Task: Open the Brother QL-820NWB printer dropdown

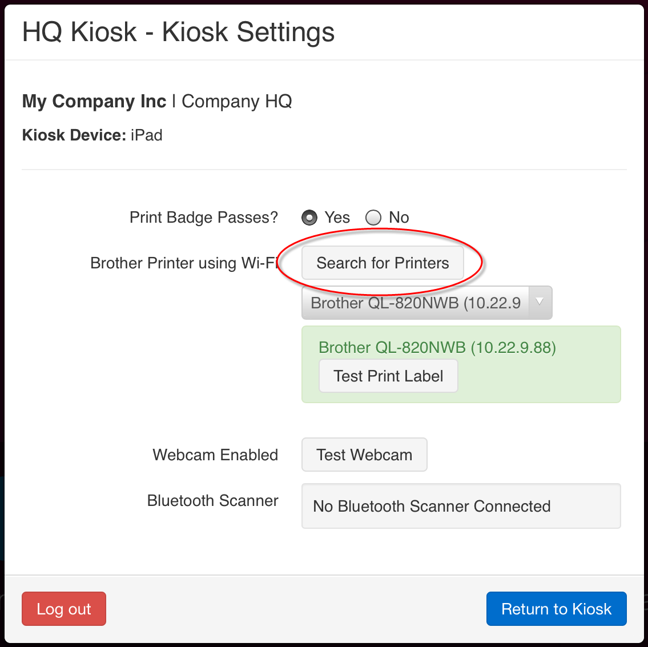Action: 427,303
